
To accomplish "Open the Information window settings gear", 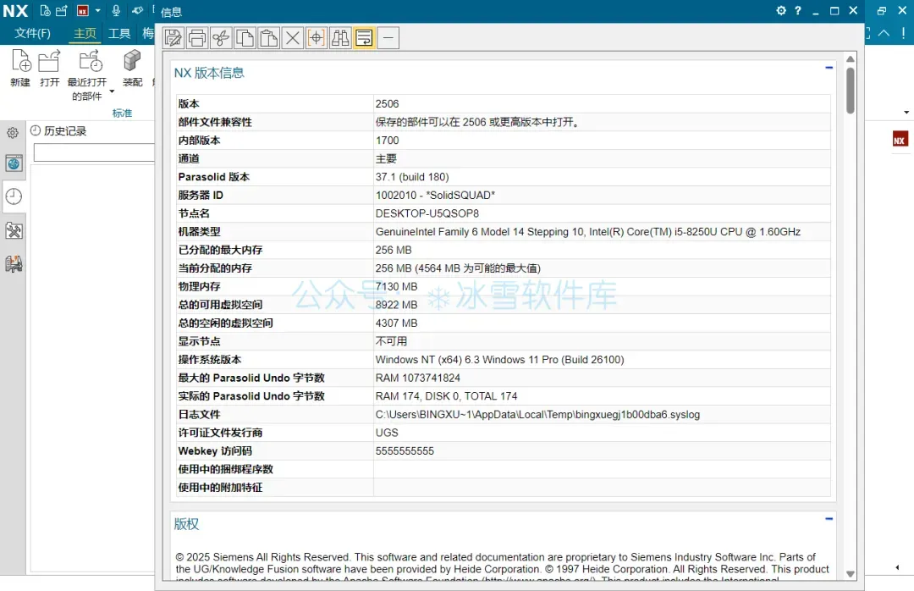I will 781,10.
